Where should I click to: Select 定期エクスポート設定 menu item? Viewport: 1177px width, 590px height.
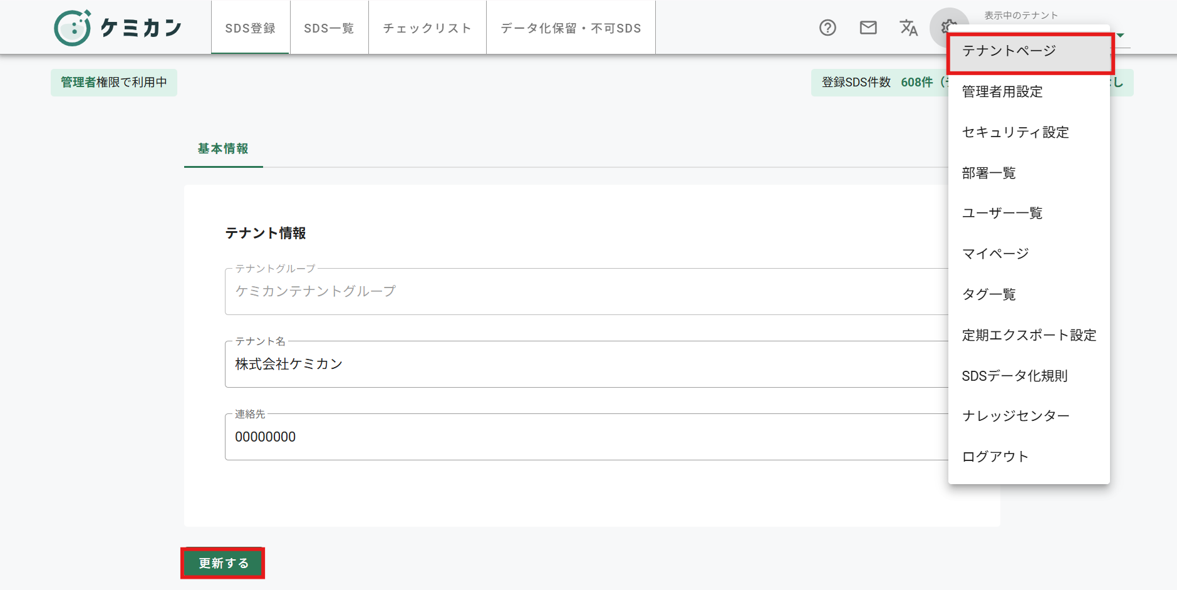click(x=1029, y=335)
